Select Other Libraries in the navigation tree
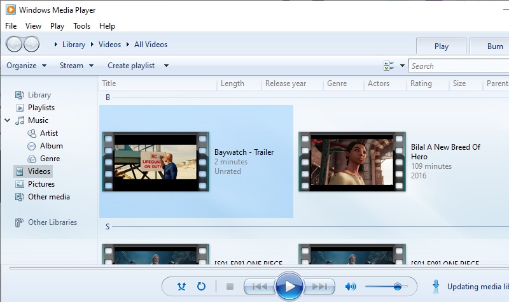 point(52,222)
